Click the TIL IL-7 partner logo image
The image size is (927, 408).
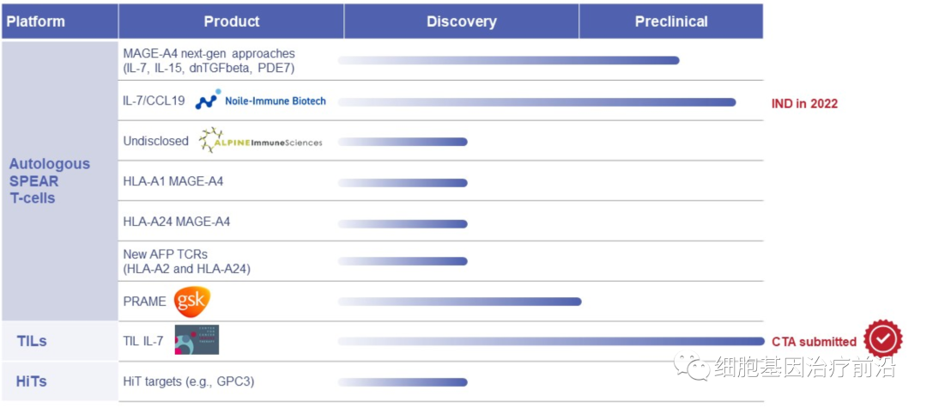[x=197, y=340]
